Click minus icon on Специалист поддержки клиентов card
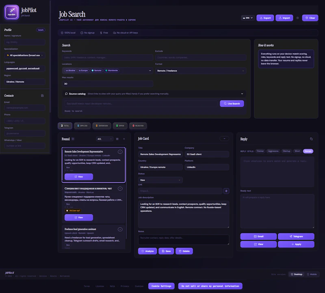 coord(120,188)
